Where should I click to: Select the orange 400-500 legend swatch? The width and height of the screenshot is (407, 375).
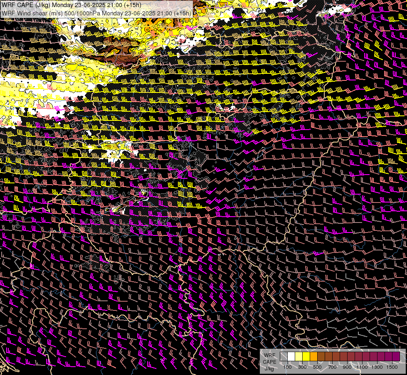[x=313, y=357]
